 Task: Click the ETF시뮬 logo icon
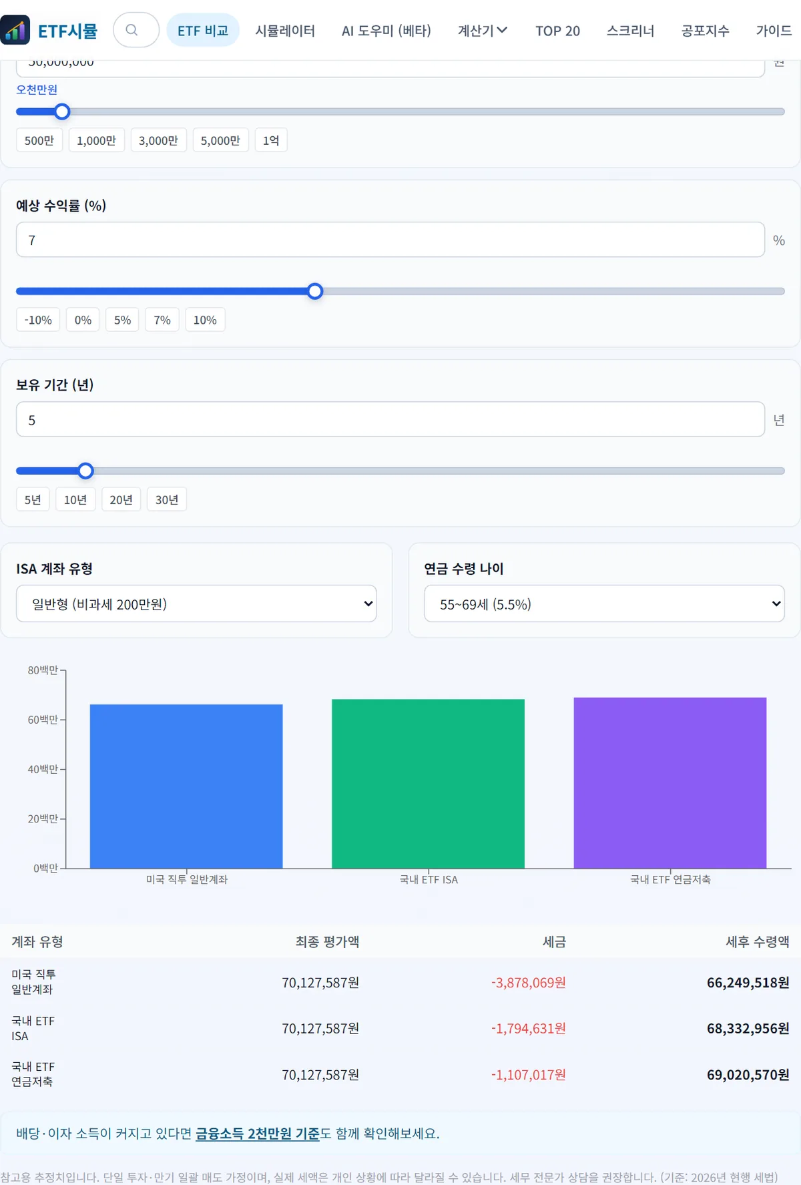(15, 30)
